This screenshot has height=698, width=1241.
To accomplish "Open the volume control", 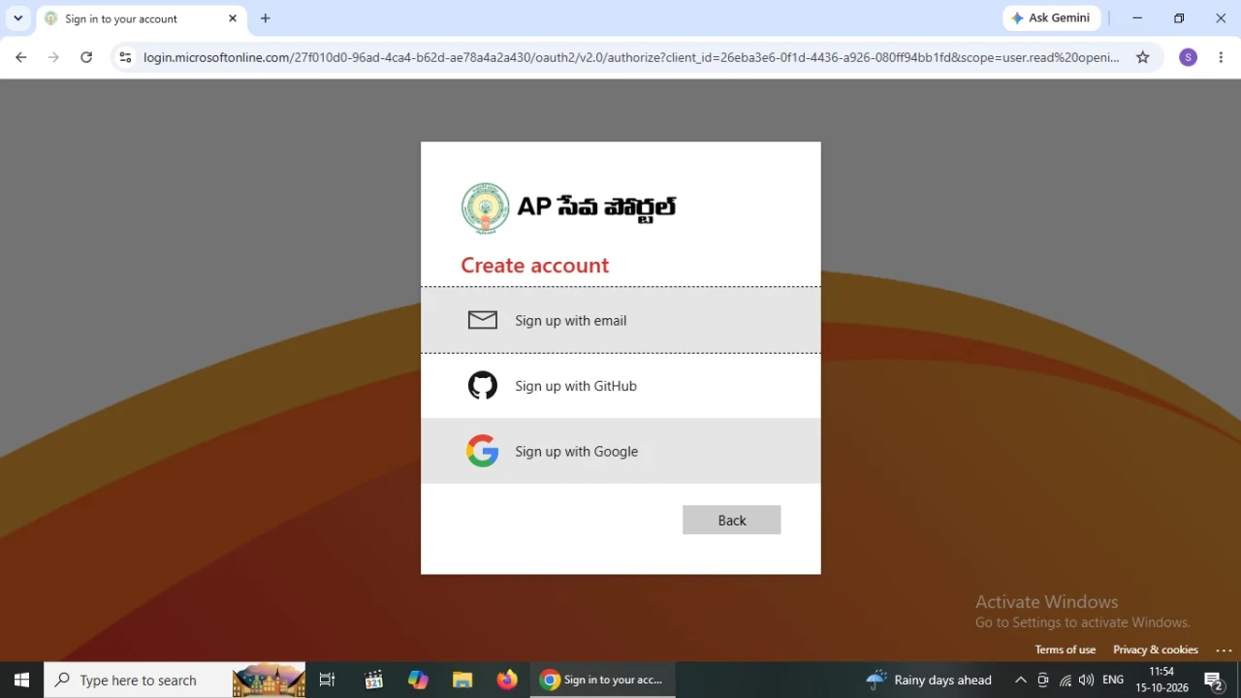I will pyautogui.click(x=1087, y=680).
